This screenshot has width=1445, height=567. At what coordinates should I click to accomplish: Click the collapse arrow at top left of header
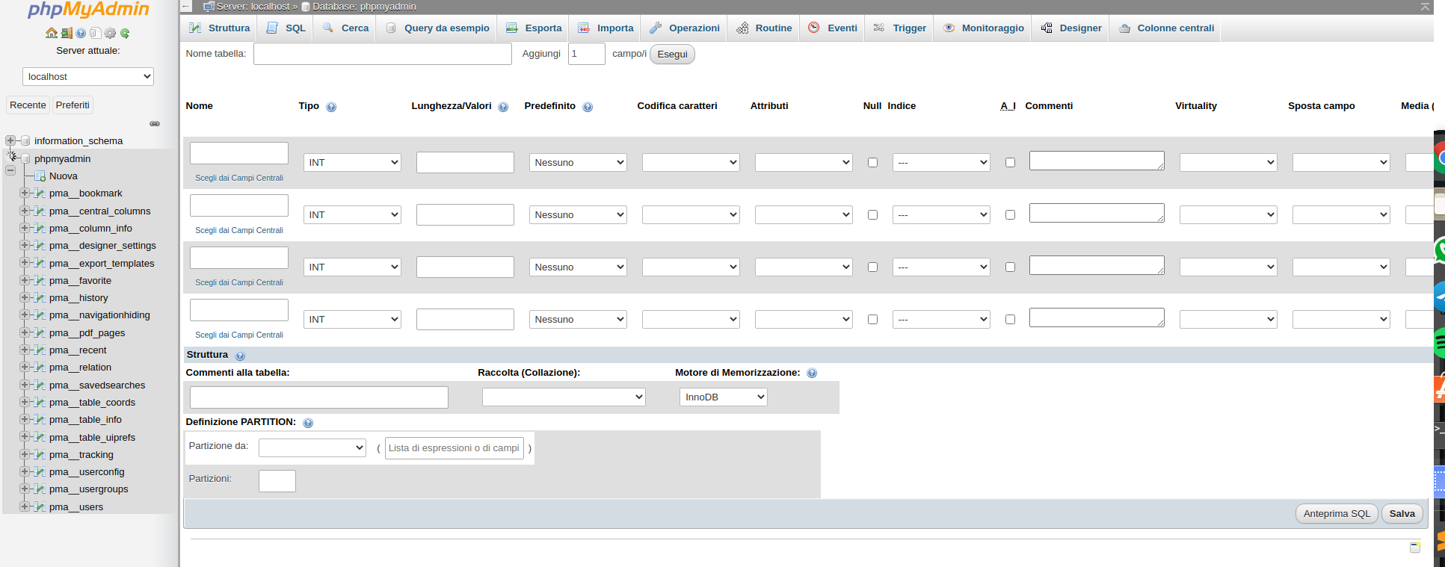(x=187, y=7)
